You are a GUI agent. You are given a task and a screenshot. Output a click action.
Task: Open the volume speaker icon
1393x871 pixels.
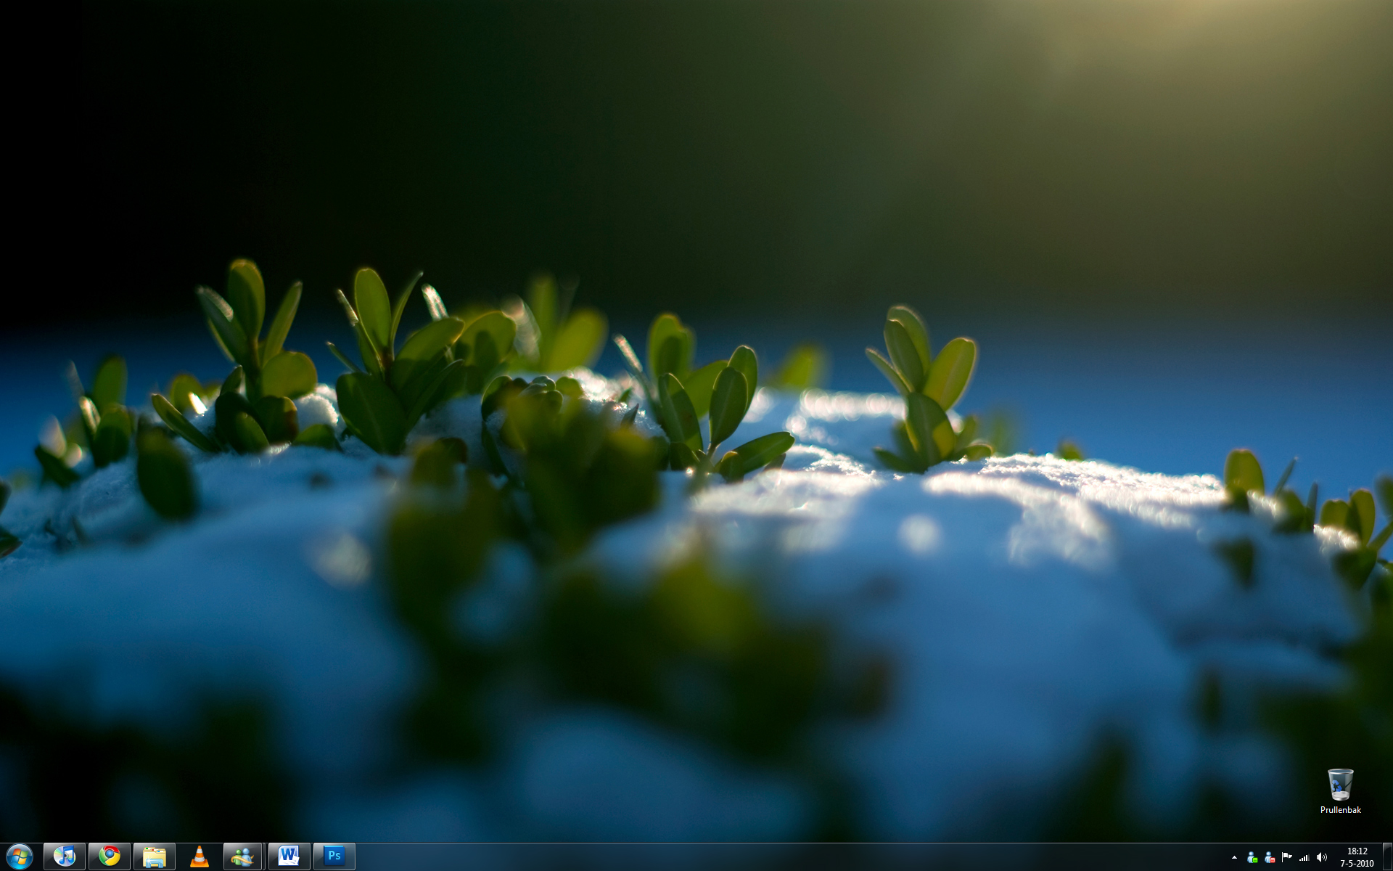[1322, 857]
